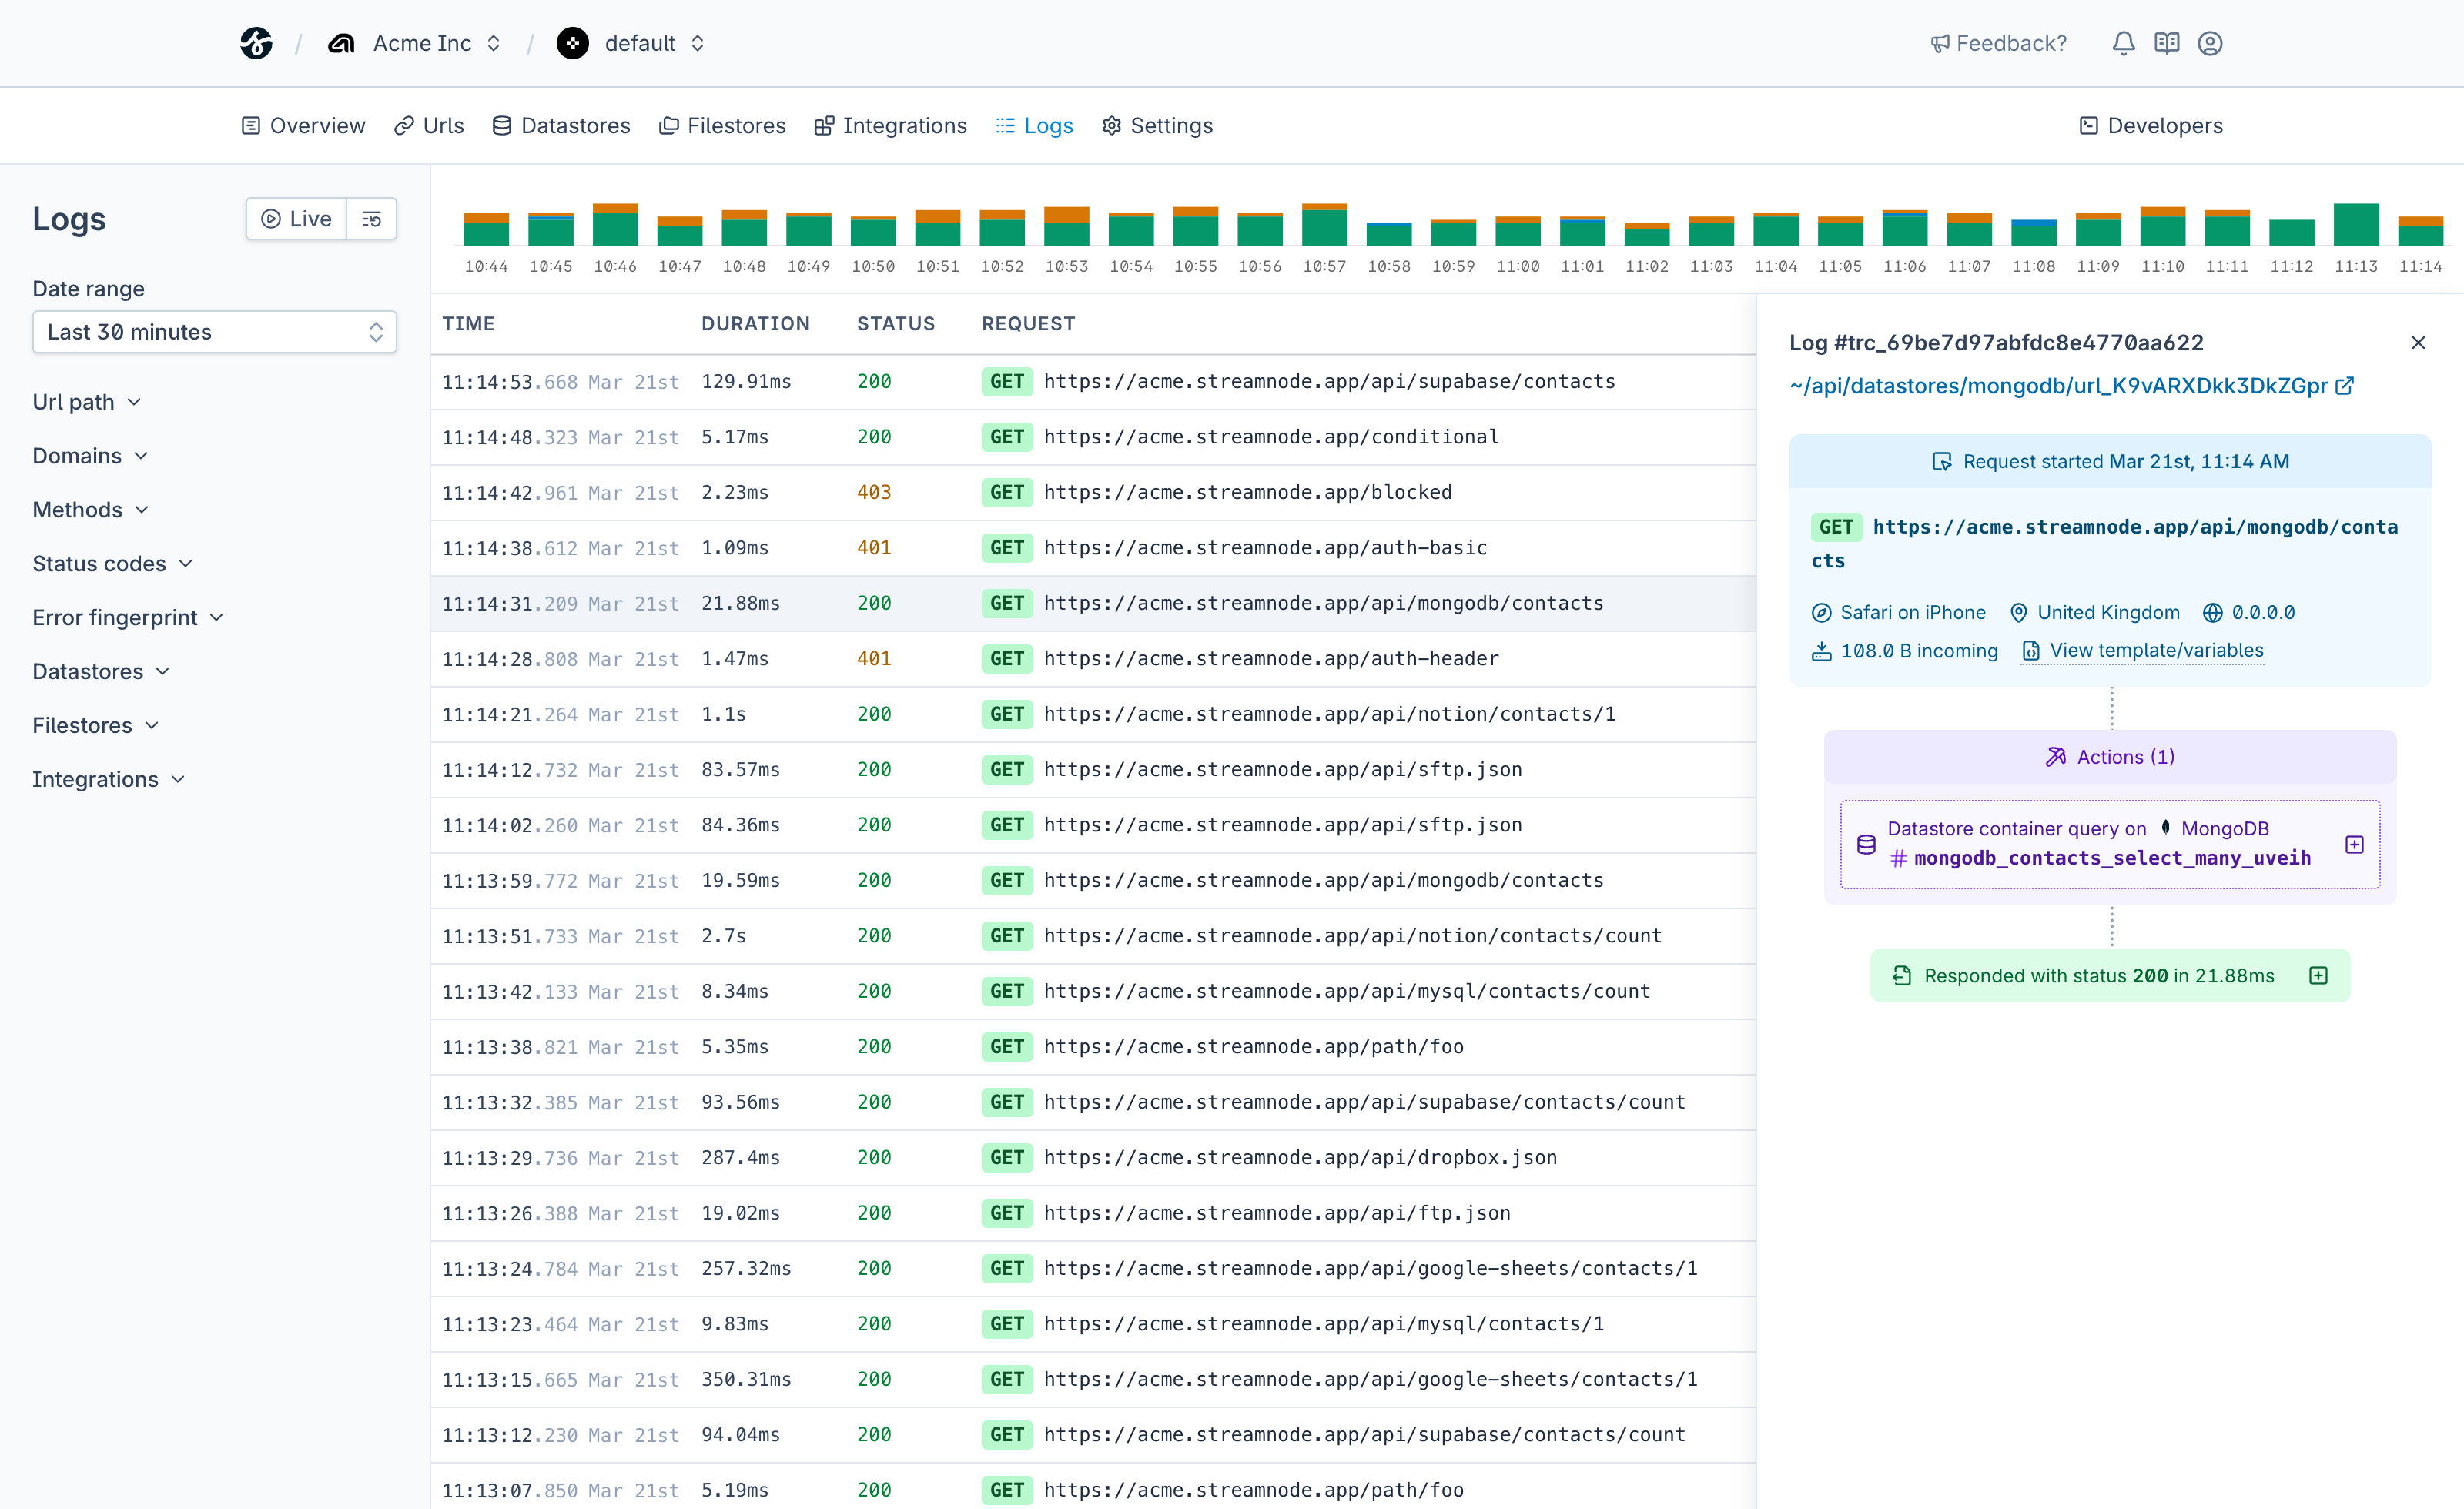Toggle Live log streaming
Image resolution: width=2464 pixels, height=1509 pixels.
coord(295,218)
